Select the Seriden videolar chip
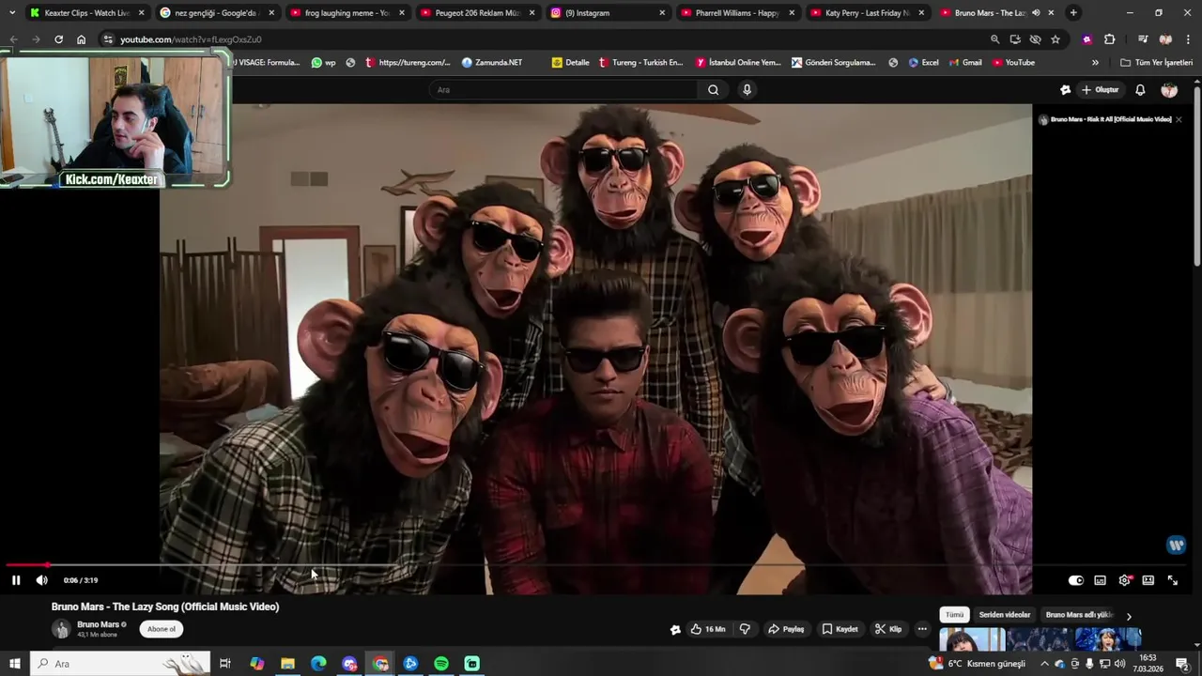 1004,615
